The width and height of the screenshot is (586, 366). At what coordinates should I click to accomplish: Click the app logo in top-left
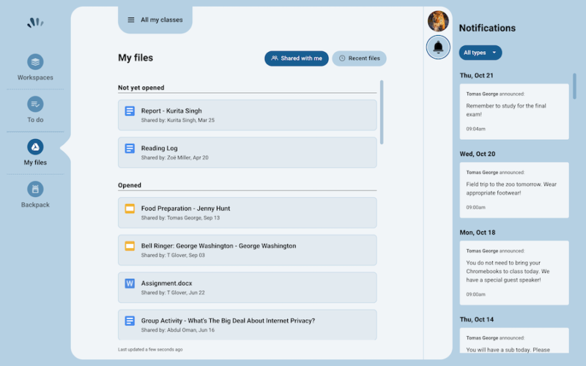tap(35, 23)
